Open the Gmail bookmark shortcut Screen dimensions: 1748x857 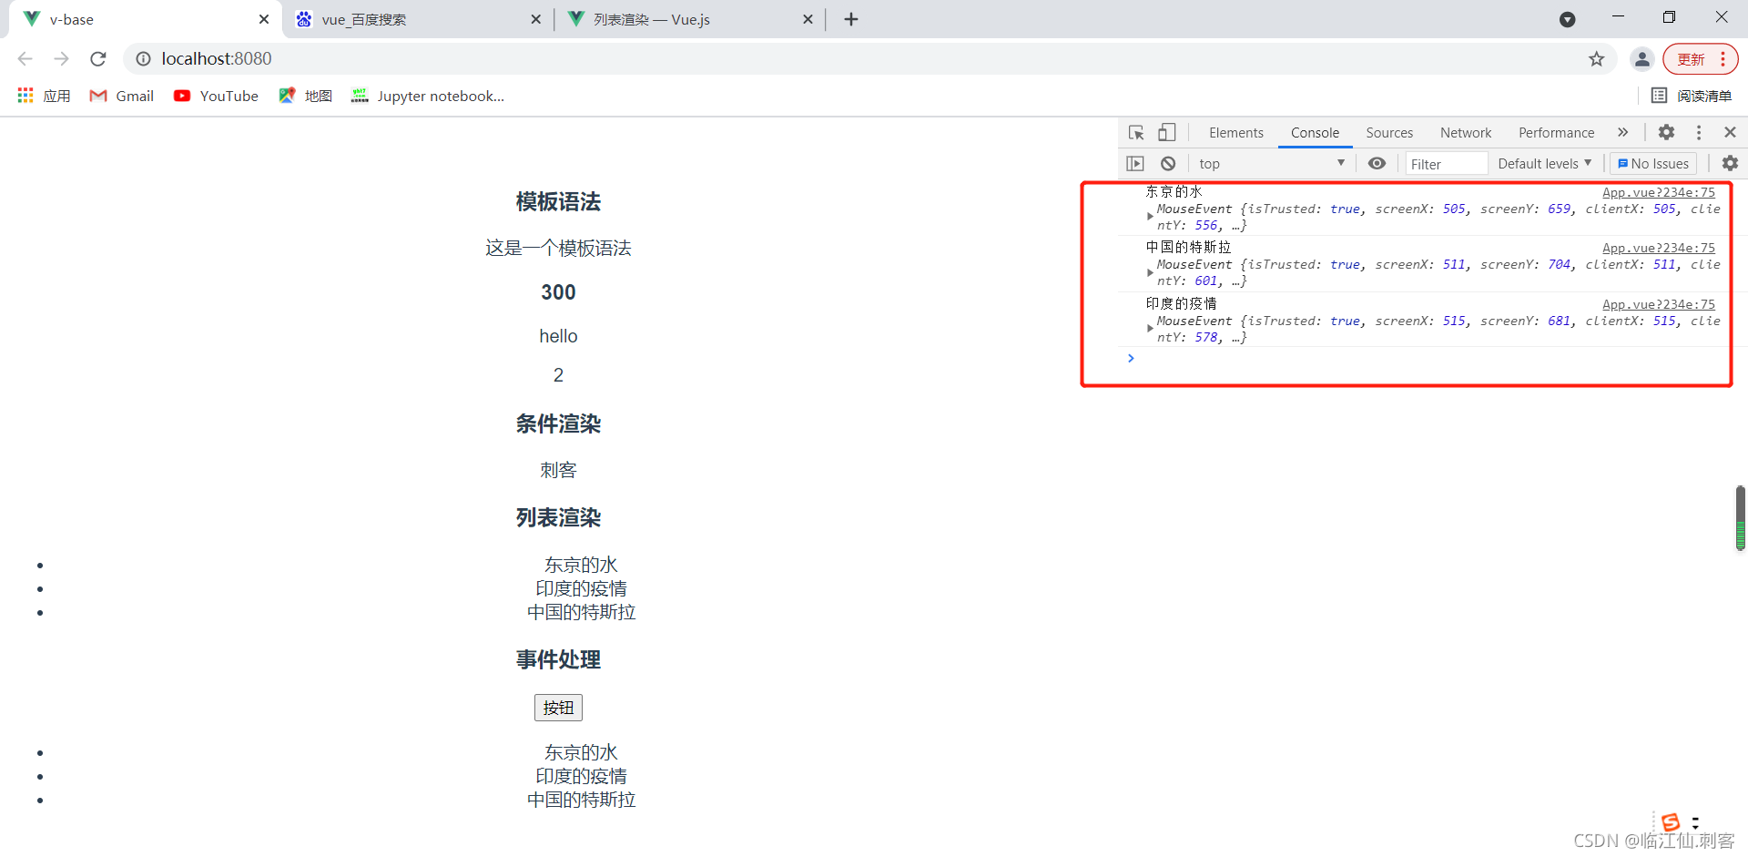(121, 96)
